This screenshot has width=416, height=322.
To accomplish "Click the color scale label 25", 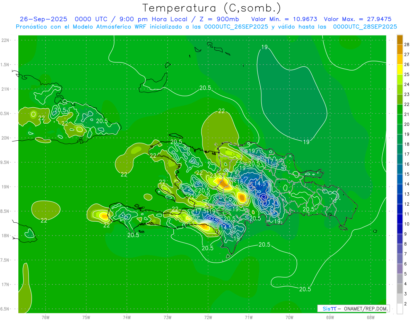I will [x=407, y=74].
